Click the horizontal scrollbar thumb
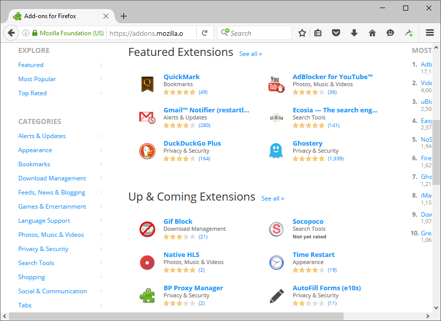This screenshot has height=321, width=441. 176,316
